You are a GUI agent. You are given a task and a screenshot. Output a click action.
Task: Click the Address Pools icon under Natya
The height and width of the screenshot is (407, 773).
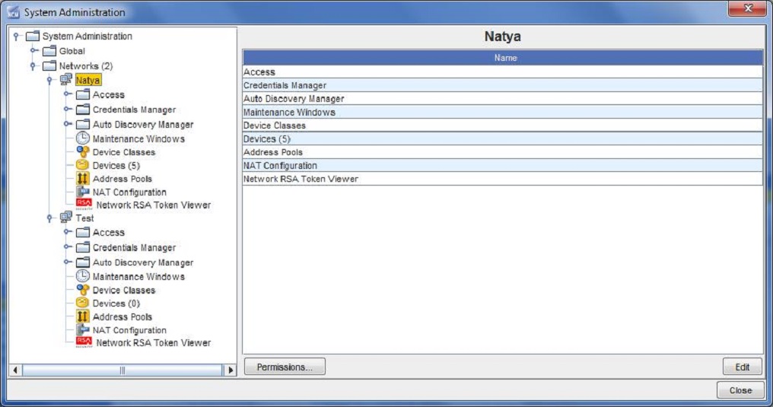click(83, 179)
